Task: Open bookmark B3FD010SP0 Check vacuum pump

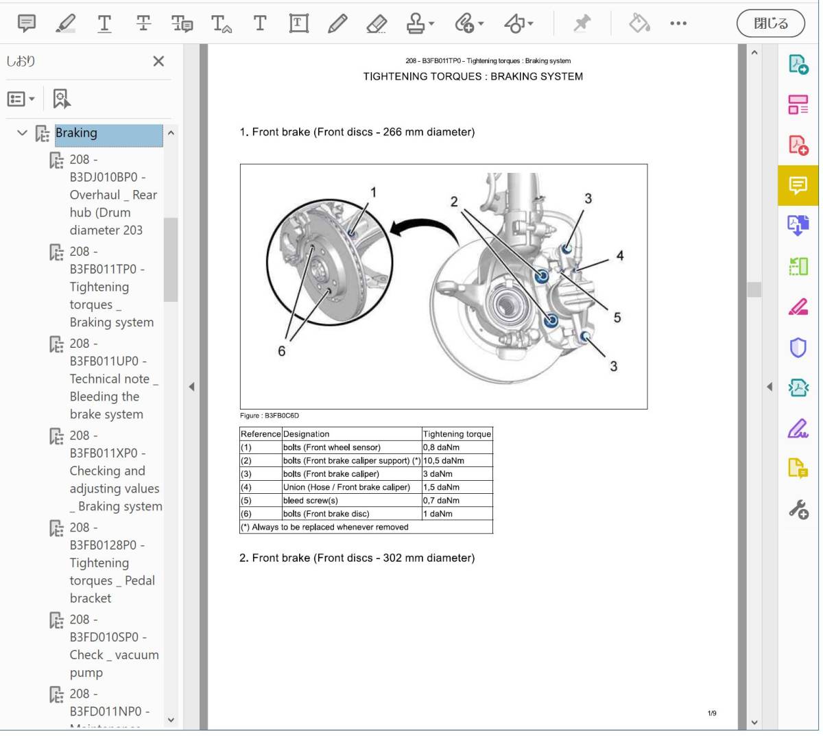Action: (115, 645)
